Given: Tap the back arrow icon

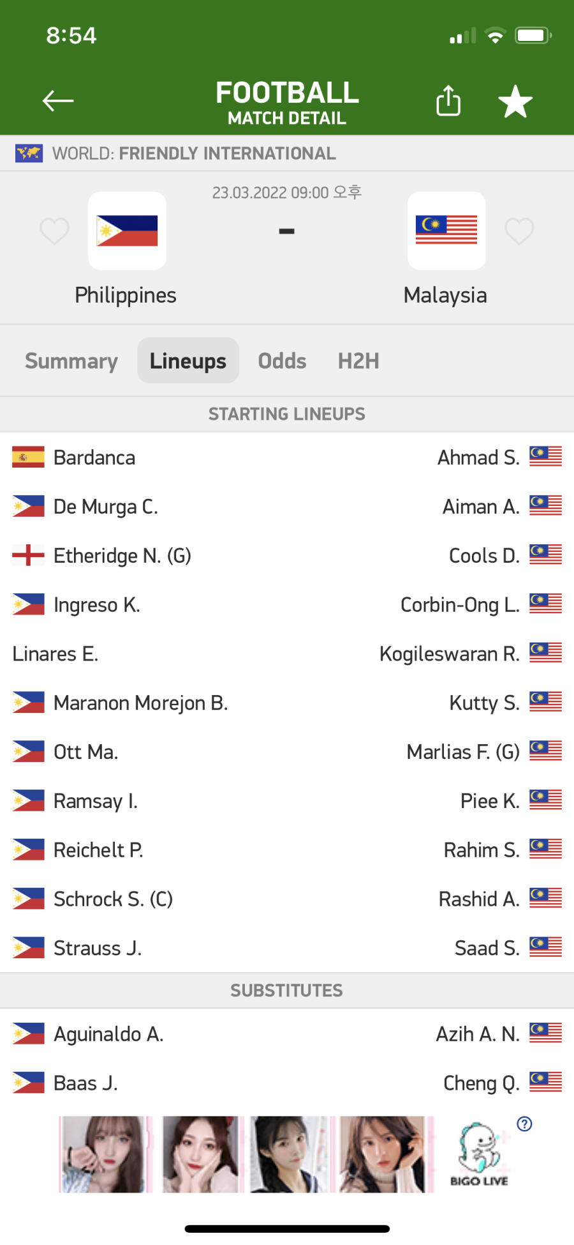Looking at the screenshot, I should coord(58,101).
